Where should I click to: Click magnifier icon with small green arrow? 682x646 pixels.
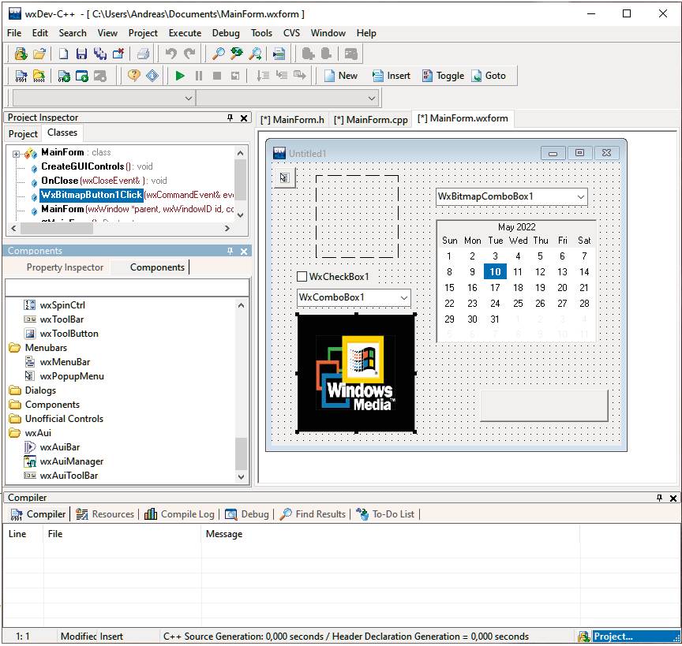tap(255, 54)
